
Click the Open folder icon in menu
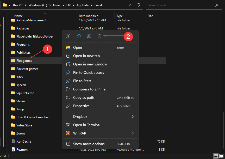point(68,47)
